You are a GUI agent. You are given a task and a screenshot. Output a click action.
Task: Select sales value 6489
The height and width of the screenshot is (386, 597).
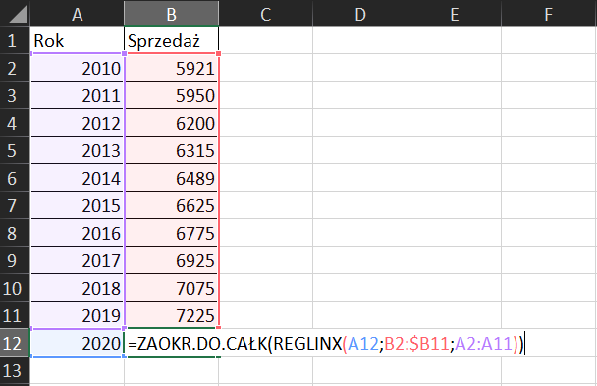[171, 178]
